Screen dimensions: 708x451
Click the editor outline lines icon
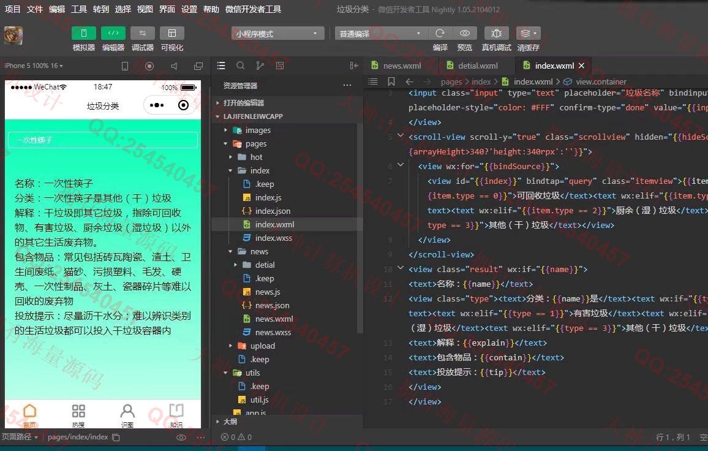coord(373,81)
